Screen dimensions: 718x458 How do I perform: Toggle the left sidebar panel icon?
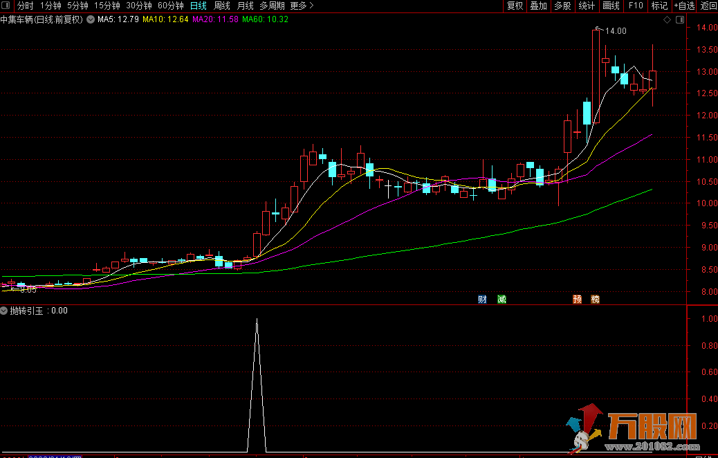tap(6, 6)
